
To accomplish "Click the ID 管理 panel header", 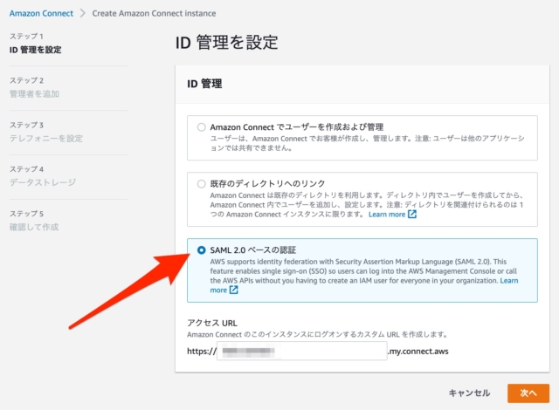I will click(204, 84).
